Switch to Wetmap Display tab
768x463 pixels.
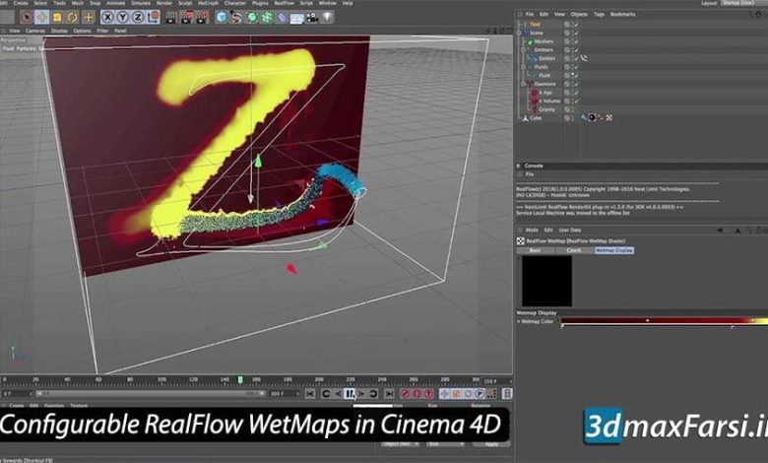[614, 250]
